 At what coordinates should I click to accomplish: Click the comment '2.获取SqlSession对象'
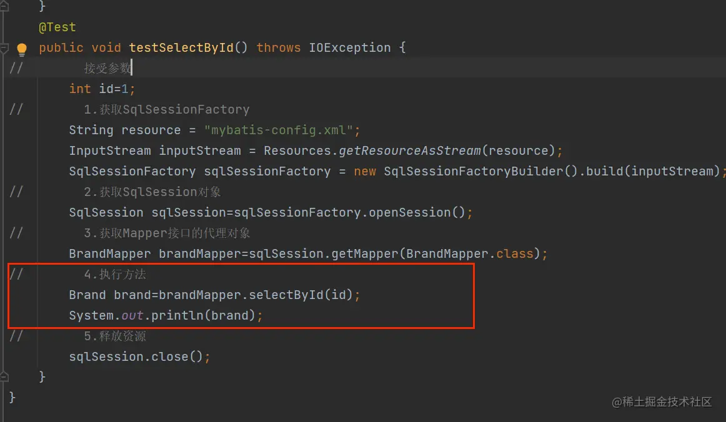pos(152,192)
